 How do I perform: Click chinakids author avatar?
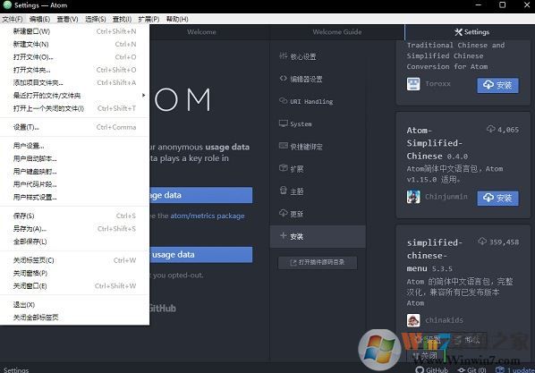point(413,320)
